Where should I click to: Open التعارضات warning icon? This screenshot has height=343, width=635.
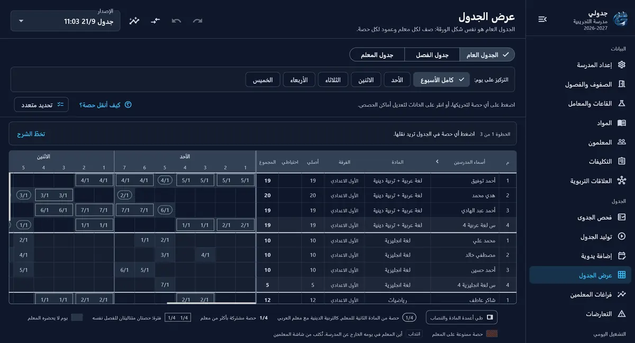[622, 314]
